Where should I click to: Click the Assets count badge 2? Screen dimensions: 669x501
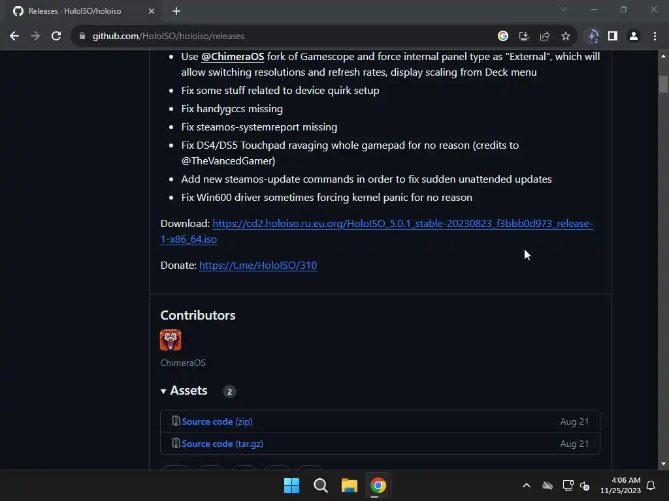point(229,391)
